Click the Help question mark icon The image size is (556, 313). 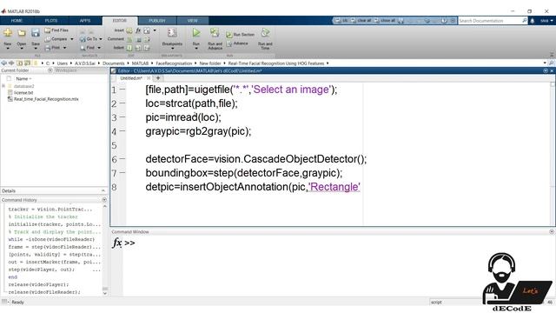[x=444, y=21]
